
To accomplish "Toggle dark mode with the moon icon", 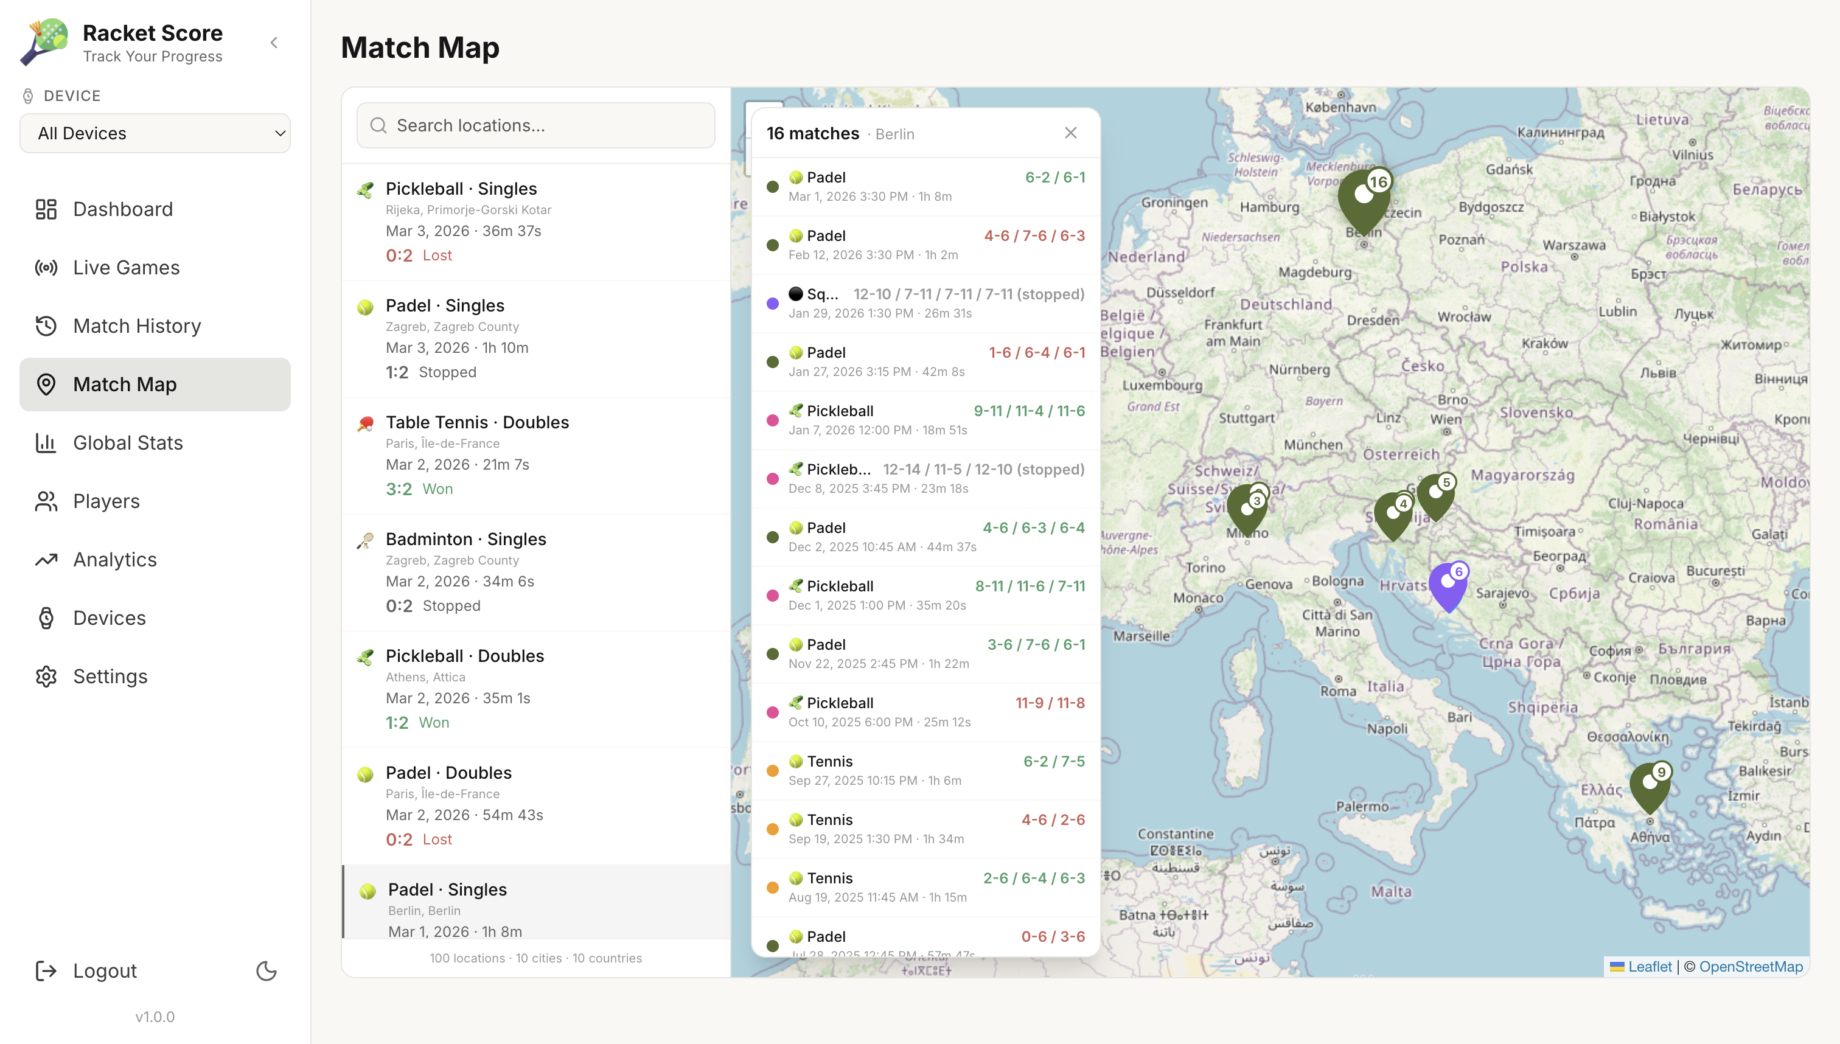I will coord(266,970).
